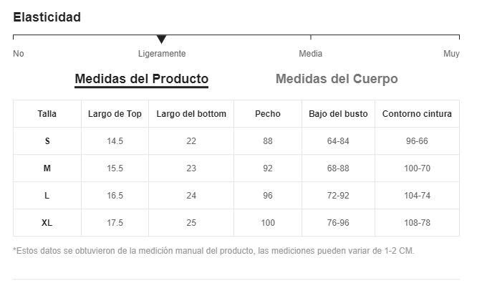Switch to Medidas del Cuerpo tab

(x=337, y=79)
